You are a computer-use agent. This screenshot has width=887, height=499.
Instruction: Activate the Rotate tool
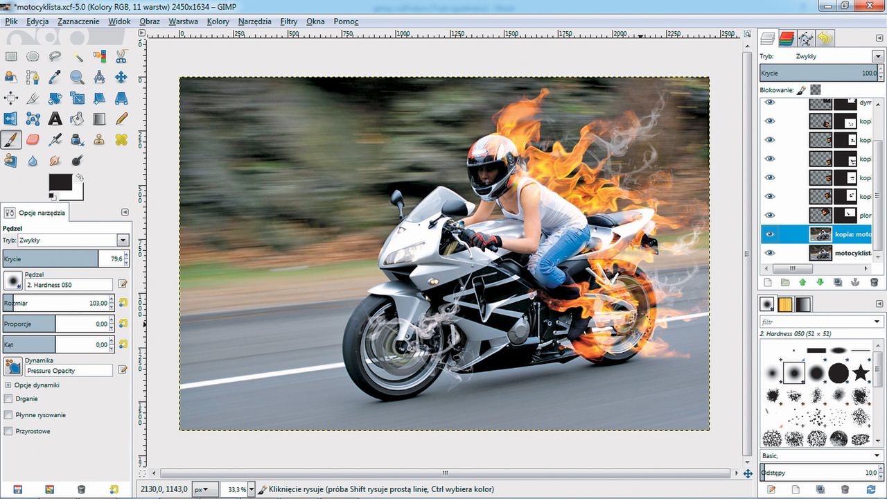pyautogui.click(x=55, y=98)
